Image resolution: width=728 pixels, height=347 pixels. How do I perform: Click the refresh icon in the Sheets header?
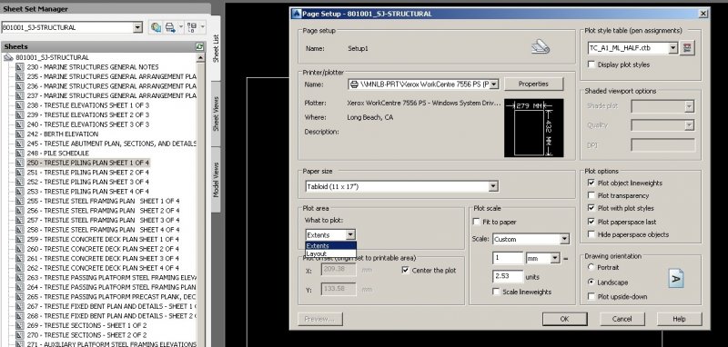(199, 47)
